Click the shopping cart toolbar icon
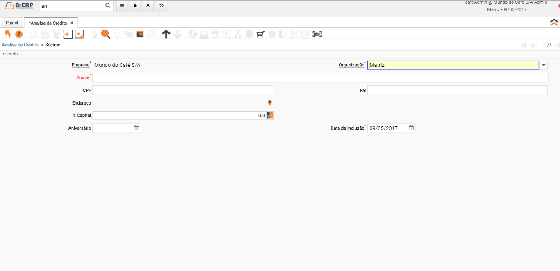The width and height of the screenshot is (560, 271). [x=260, y=34]
